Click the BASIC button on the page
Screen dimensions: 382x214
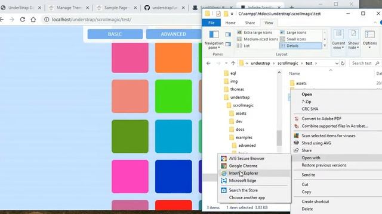pos(115,34)
